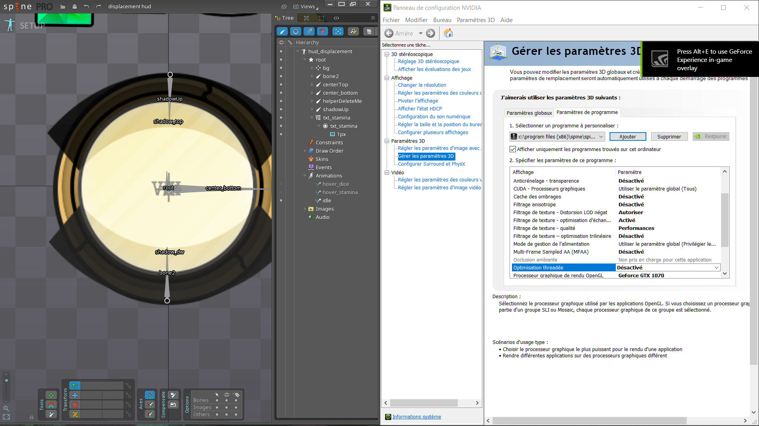
Task: Go to NVIDIA home page icon
Action: click(x=448, y=33)
